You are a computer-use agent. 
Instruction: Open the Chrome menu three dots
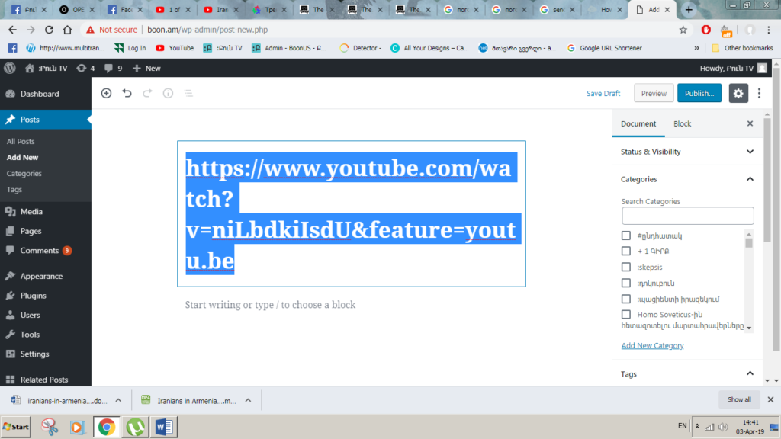tap(769, 30)
